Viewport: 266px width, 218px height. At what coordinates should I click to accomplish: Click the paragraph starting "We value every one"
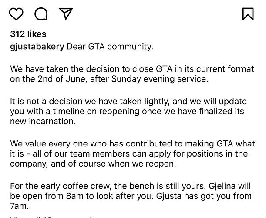[x=132, y=153]
